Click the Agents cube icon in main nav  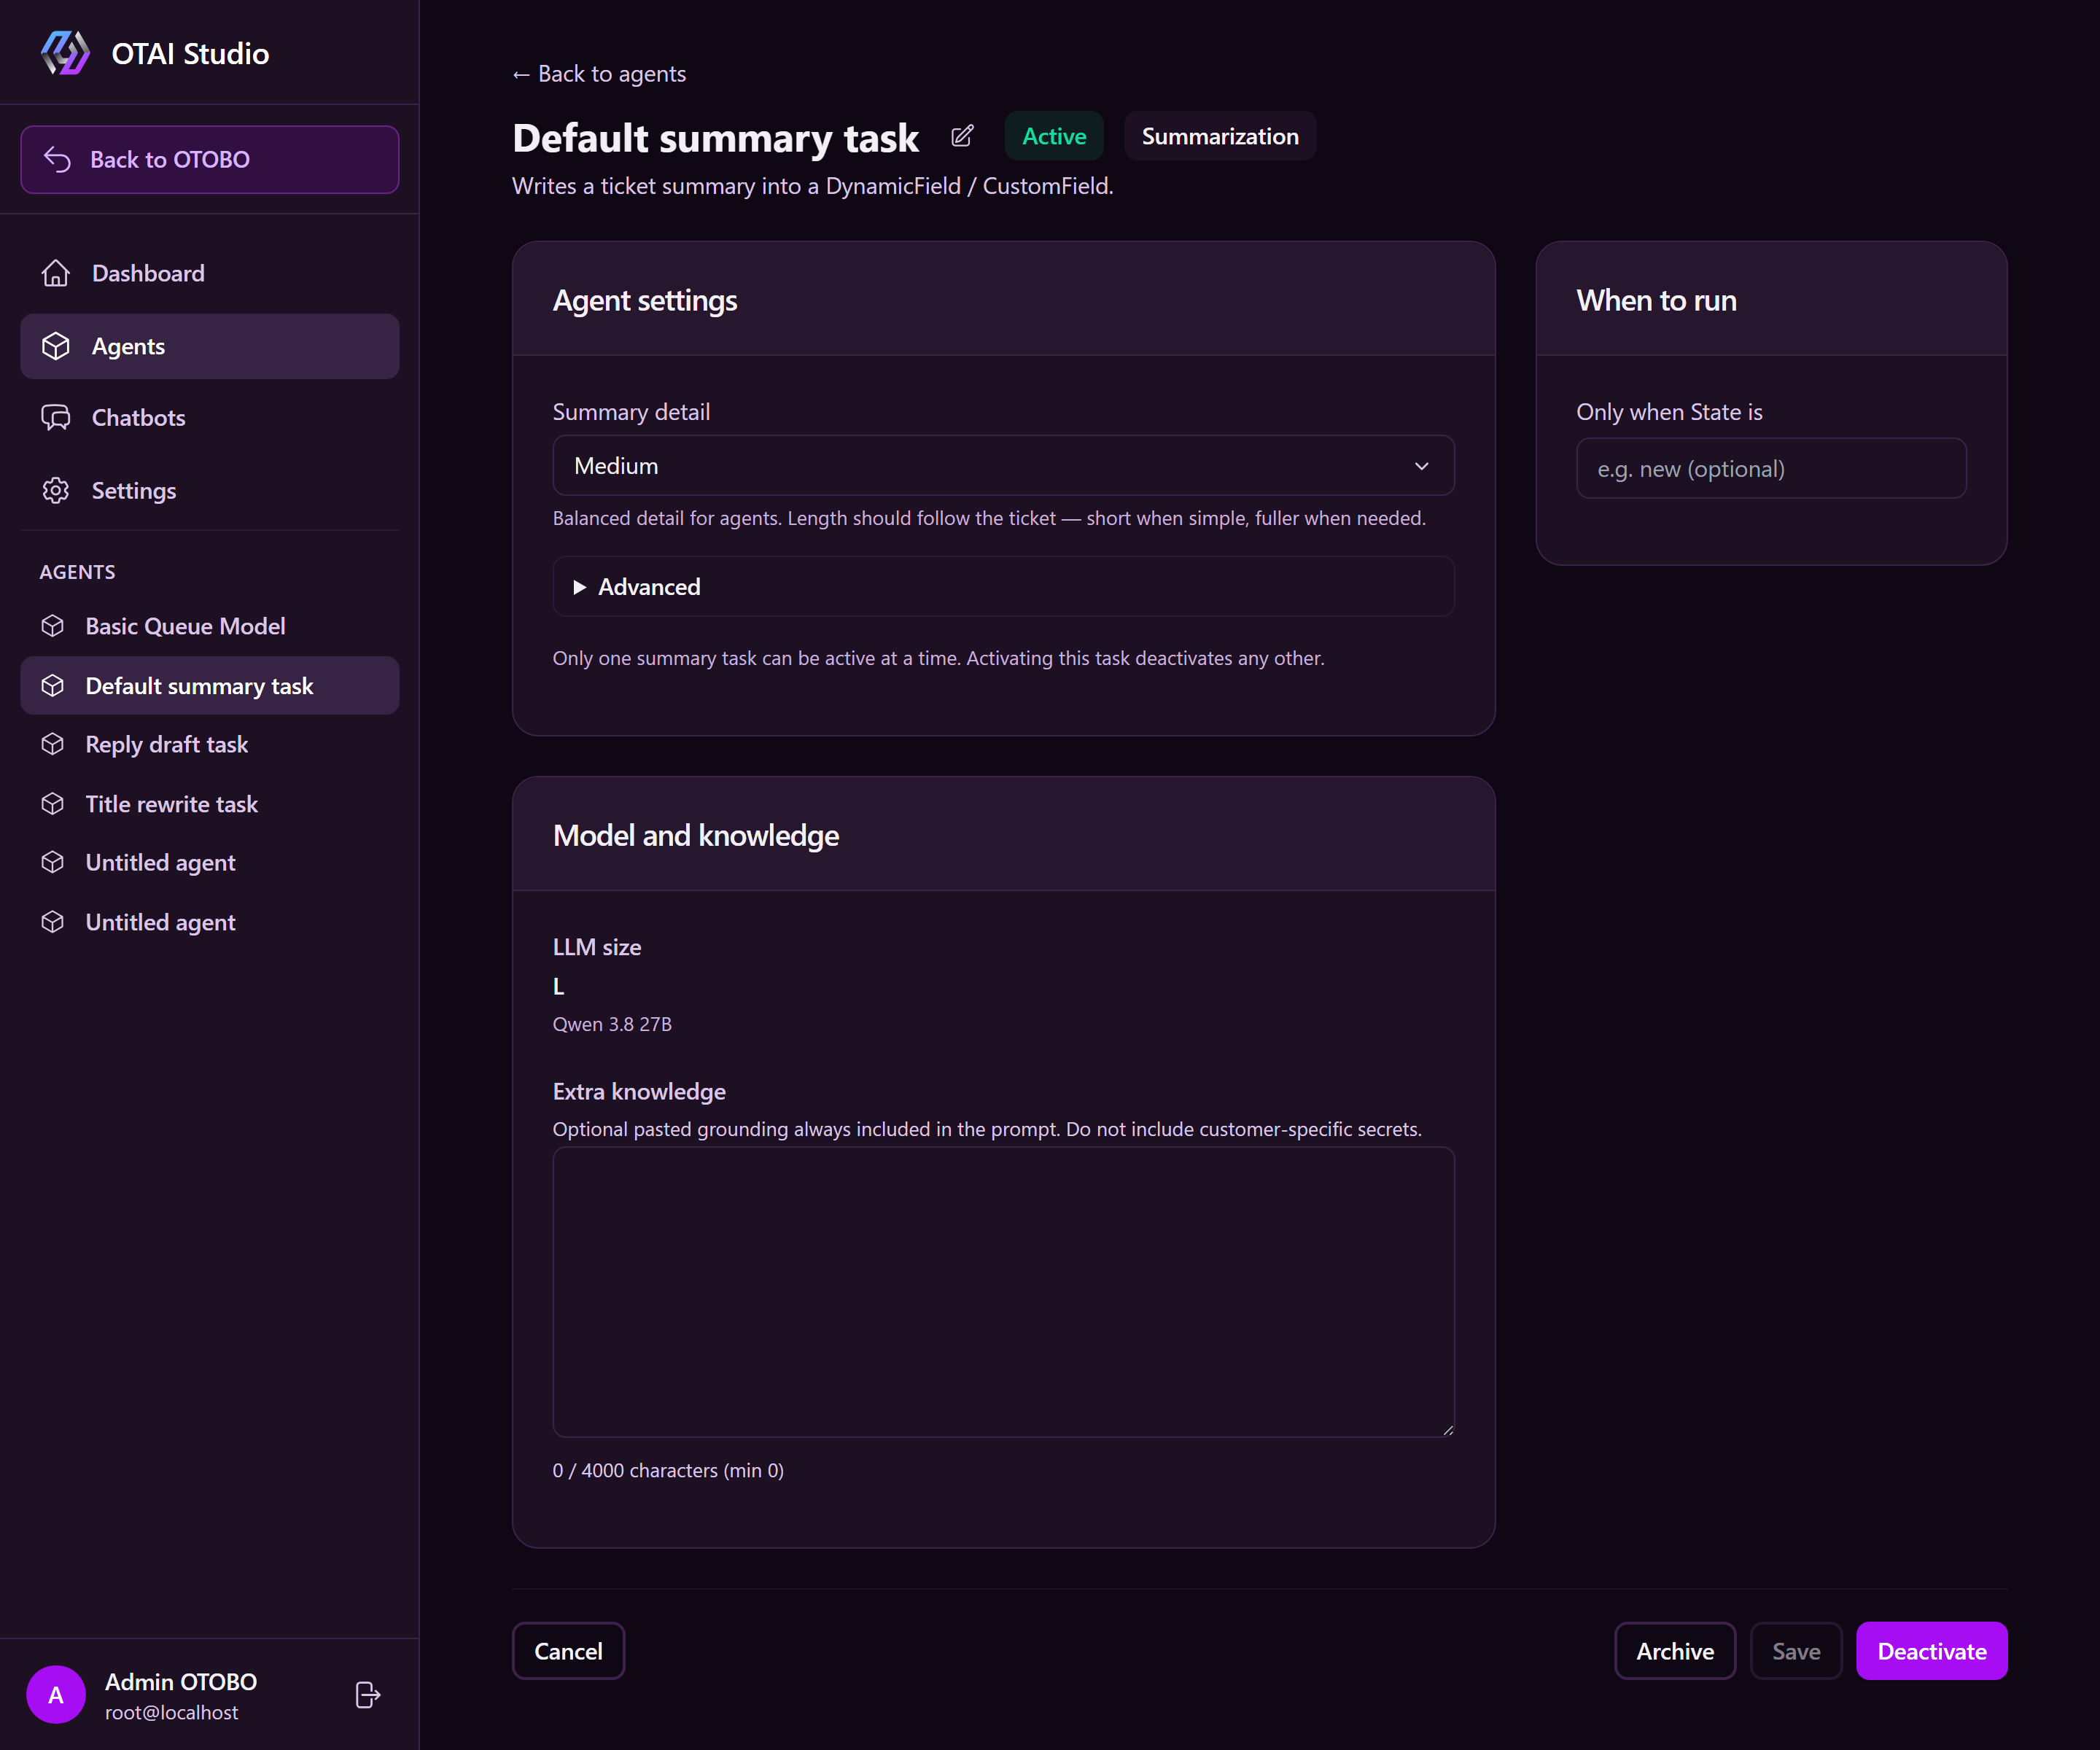point(56,346)
